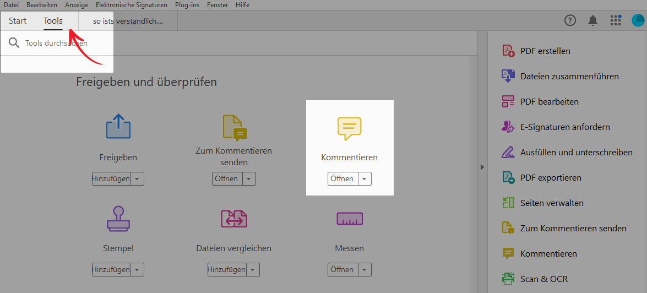Expand the Kommentieren Öffnen dropdown arrow

pyautogui.click(x=365, y=178)
